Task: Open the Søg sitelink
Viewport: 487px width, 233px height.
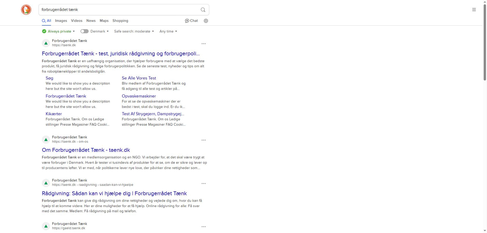Action: pos(49,78)
